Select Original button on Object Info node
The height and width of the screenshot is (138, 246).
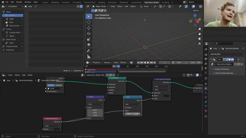[x=51, y=85]
